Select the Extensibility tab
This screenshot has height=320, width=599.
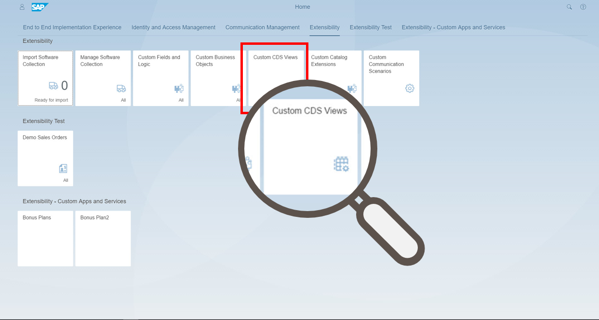pyautogui.click(x=325, y=27)
